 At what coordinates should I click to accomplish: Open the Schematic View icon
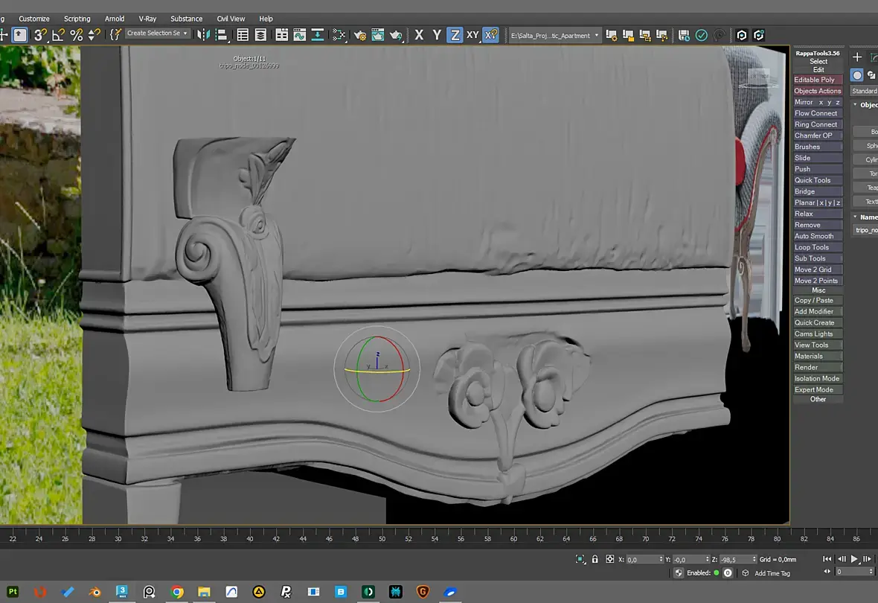coord(339,35)
